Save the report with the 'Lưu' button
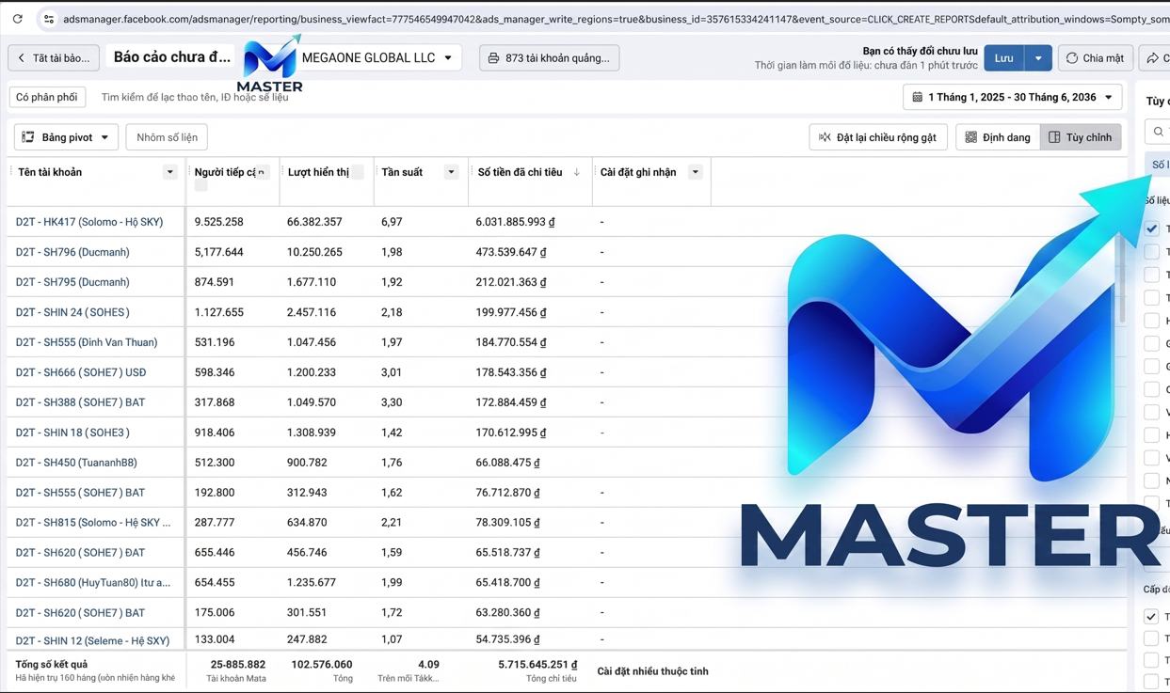1170x693 pixels. pyautogui.click(x=1003, y=58)
